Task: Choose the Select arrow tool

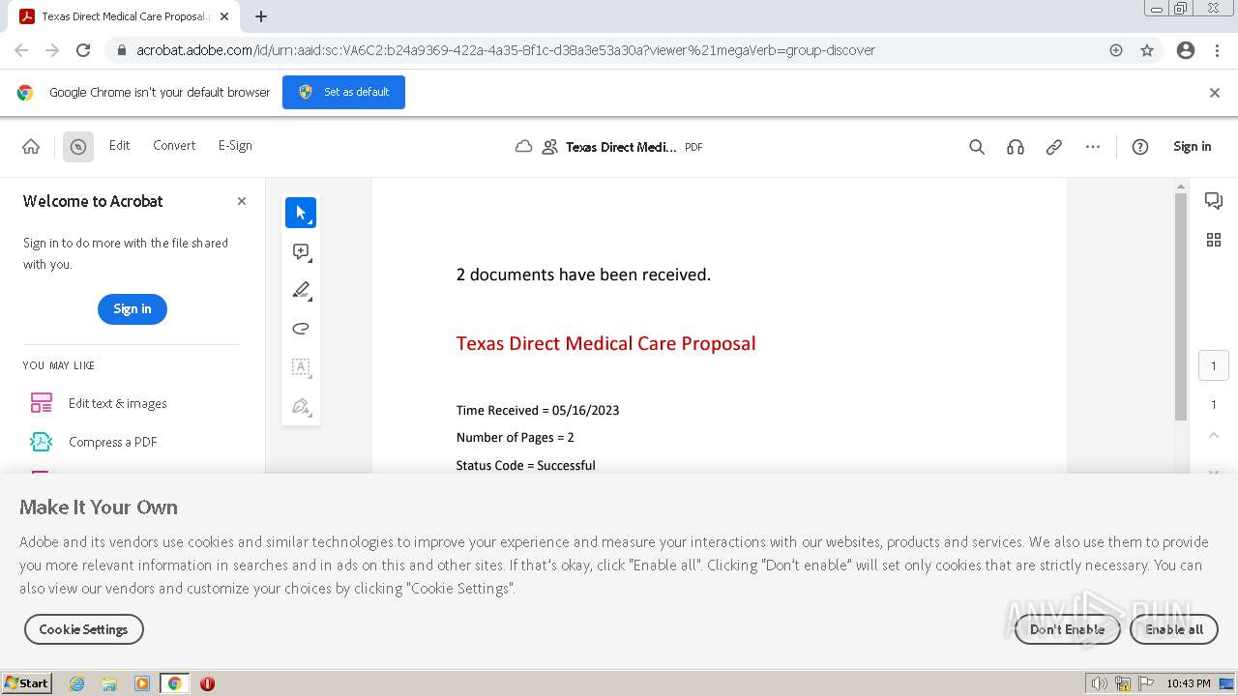Action: 301,213
